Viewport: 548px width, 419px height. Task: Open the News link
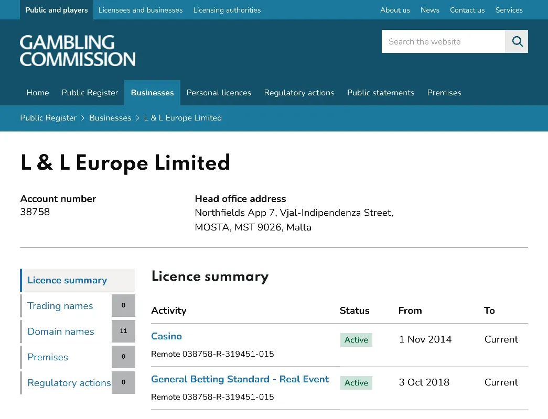click(430, 10)
